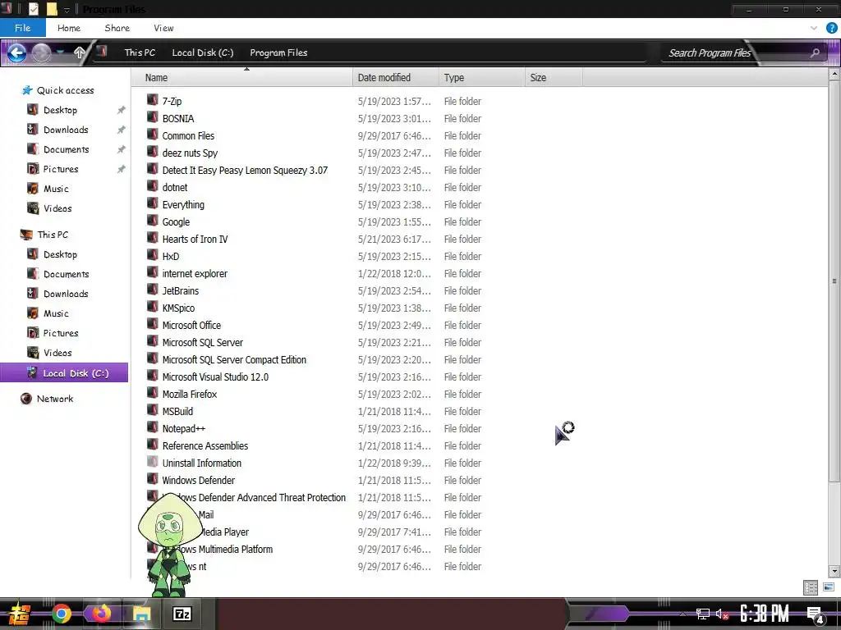Image resolution: width=841 pixels, height=630 pixels.
Task: Open Help with the question mark icon
Action: 831,28
